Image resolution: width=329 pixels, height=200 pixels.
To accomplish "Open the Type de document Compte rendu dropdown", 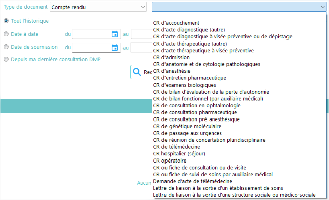I will 98,7.
